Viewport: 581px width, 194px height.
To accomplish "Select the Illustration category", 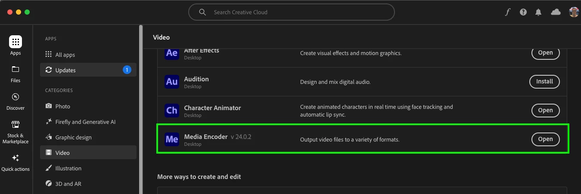I will (88, 168).
